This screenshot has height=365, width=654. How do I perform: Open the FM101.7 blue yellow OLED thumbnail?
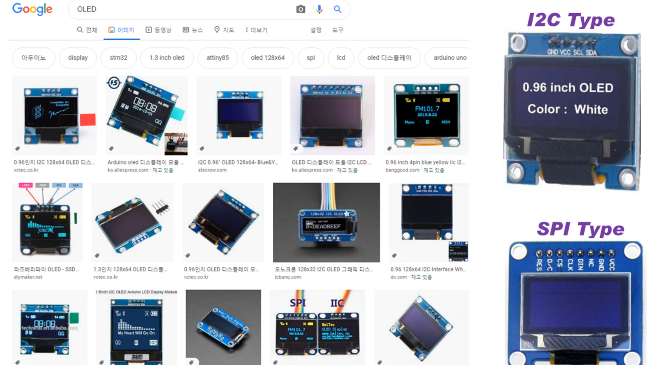426,115
